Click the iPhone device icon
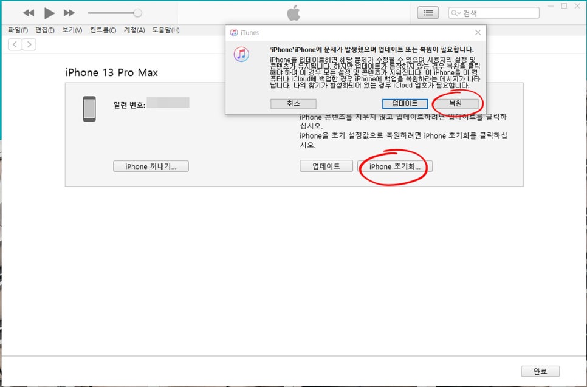This screenshot has width=587, height=387. click(89, 109)
